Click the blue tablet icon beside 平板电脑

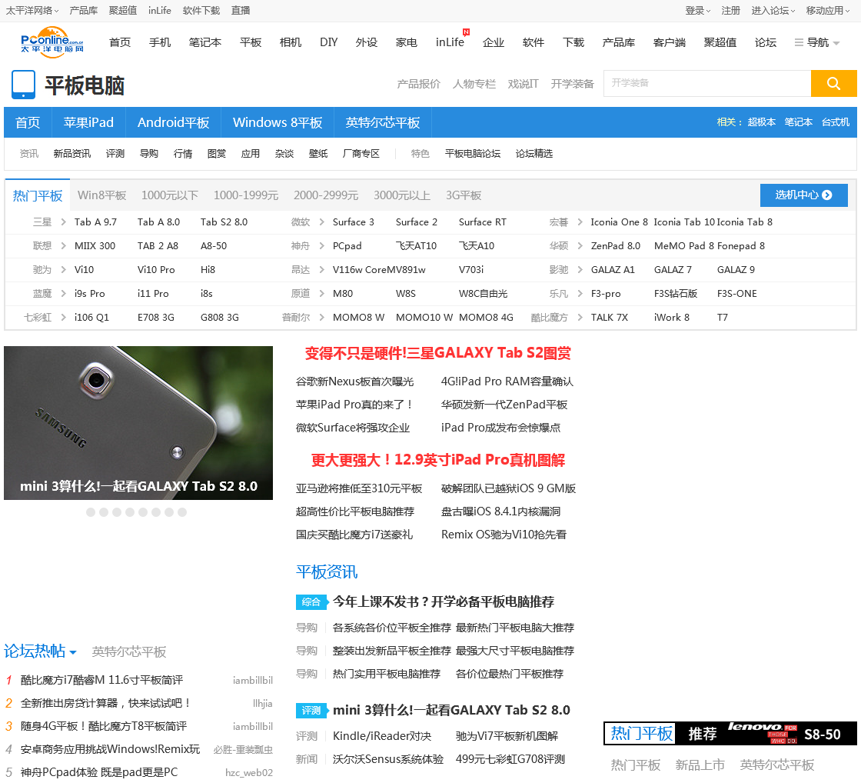pyautogui.click(x=24, y=85)
